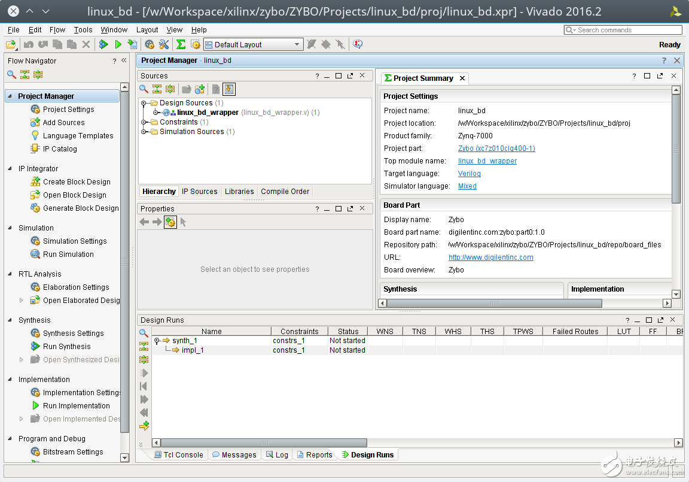Toggle automatic properties update button in Properties
The height and width of the screenshot is (482, 689).
click(170, 222)
